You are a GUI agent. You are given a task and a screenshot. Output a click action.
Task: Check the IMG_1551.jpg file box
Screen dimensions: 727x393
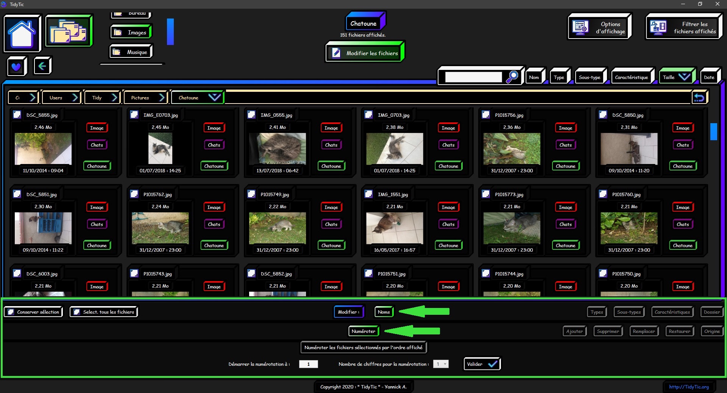368,194
